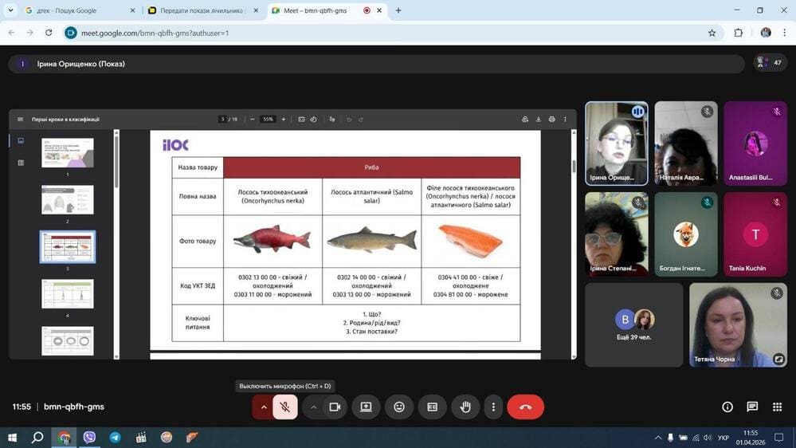Open Telegram from the Windows taskbar
Image resolution: width=796 pixels, height=448 pixels.
coord(116,438)
